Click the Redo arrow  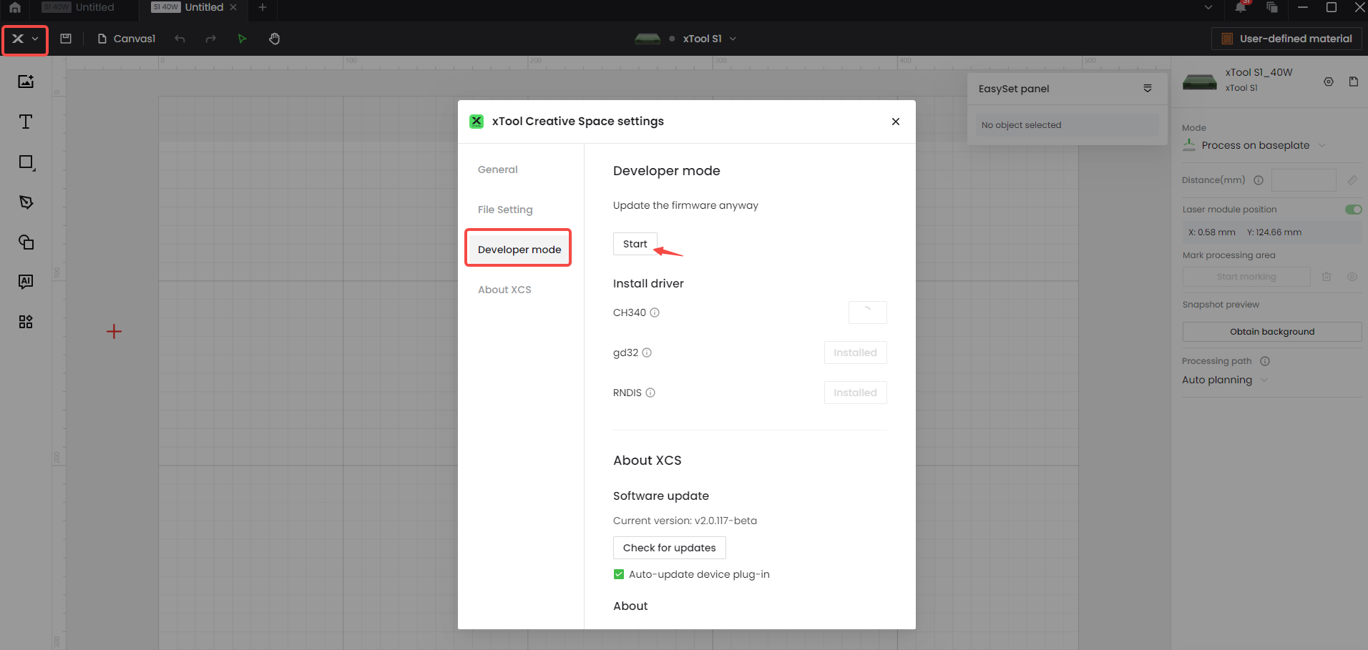pyautogui.click(x=211, y=39)
